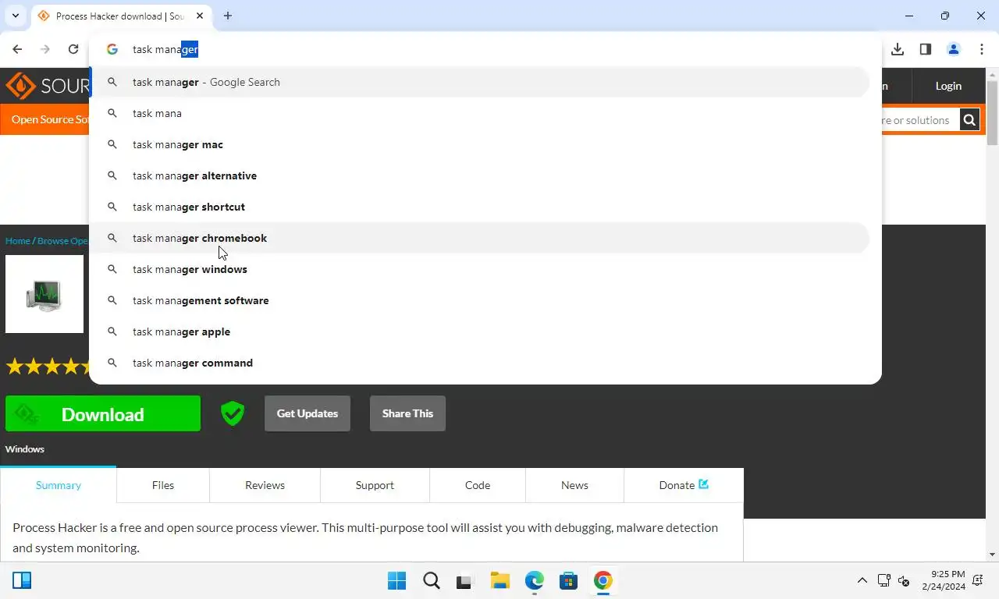
Task: Switch to the Support tab
Action: coord(375,485)
